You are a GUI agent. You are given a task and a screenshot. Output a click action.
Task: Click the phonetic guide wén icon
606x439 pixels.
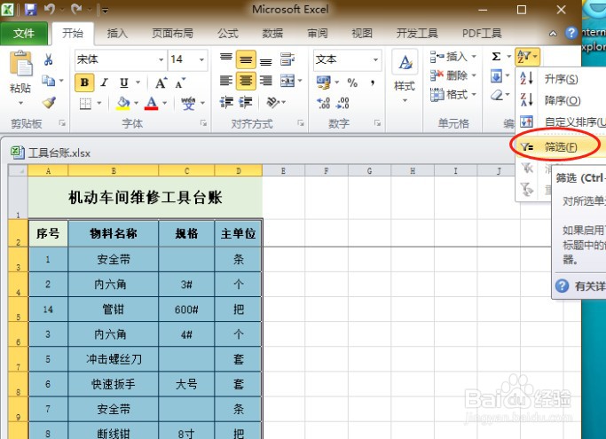188,103
